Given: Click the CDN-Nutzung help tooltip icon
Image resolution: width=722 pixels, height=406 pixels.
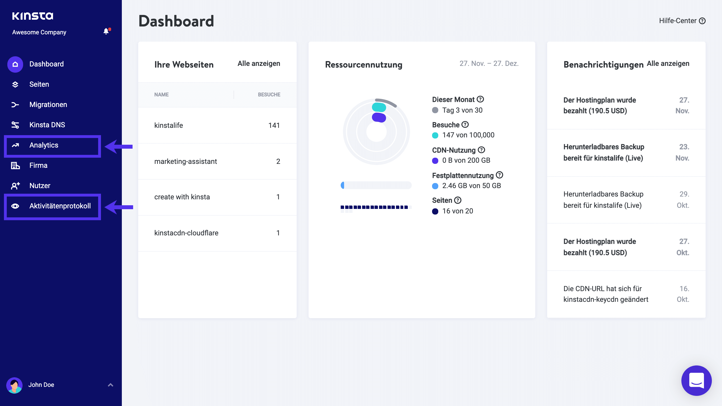Looking at the screenshot, I should tap(481, 150).
